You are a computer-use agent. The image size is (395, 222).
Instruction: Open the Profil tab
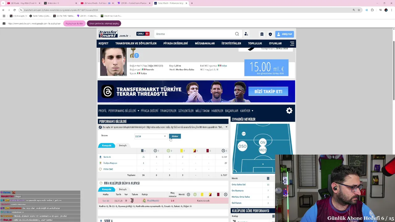tap(102, 111)
